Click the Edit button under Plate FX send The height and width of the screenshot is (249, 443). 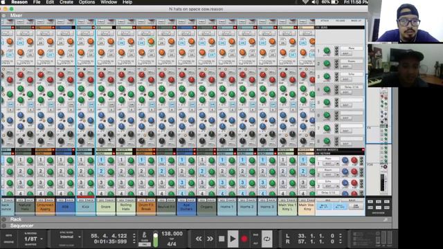(x=346, y=53)
